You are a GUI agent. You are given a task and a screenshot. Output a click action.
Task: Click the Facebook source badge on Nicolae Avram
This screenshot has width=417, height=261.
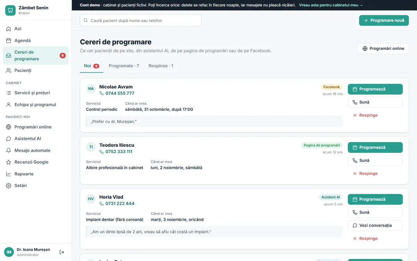(332, 87)
